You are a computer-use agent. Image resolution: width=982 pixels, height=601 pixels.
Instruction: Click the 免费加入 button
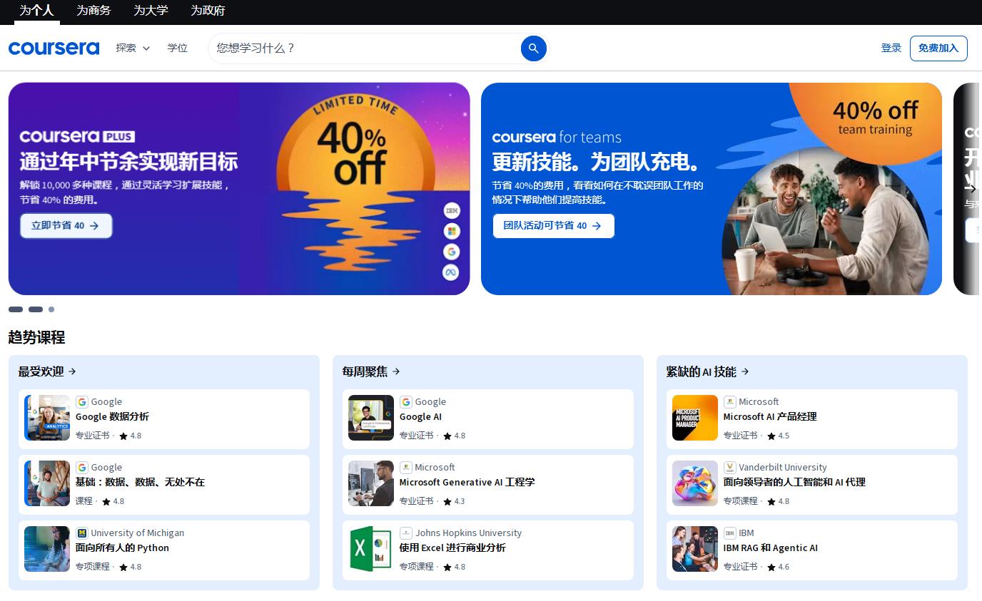[938, 48]
